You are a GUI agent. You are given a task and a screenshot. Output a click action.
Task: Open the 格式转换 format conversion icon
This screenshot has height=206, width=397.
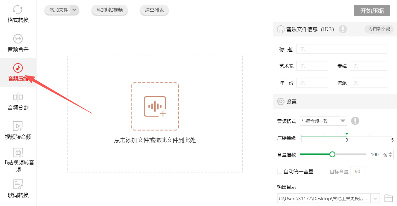coord(18,9)
